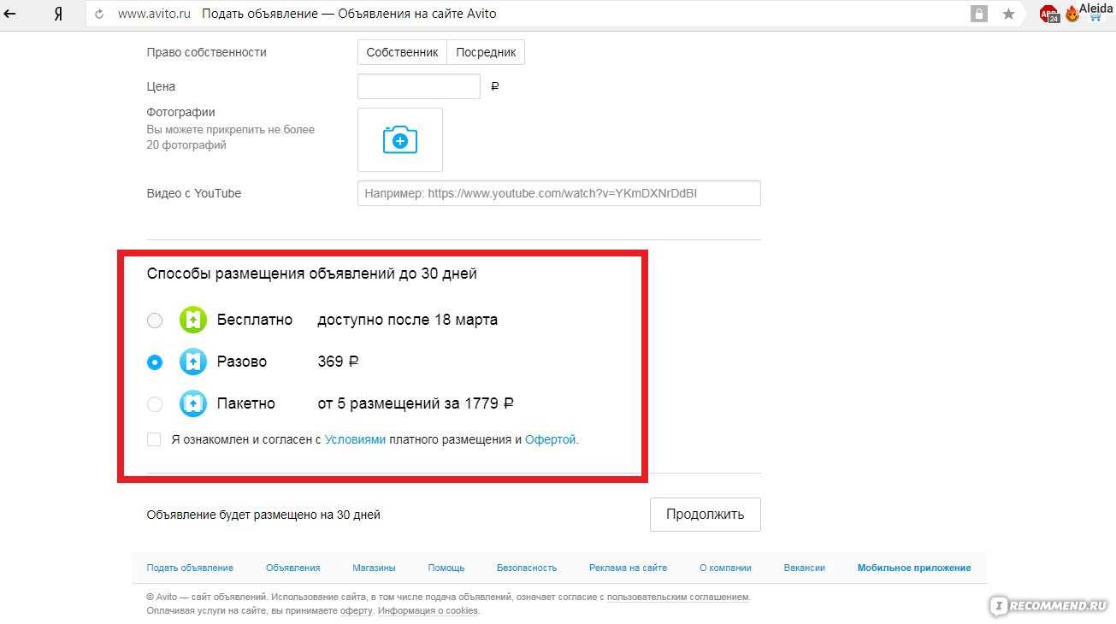
Task: Click the blue Пакетно placement icon
Action: 193,403
